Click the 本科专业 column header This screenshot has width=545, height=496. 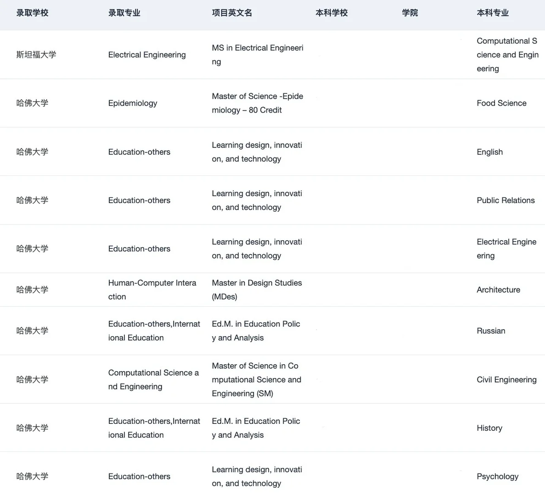pos(493,13)
